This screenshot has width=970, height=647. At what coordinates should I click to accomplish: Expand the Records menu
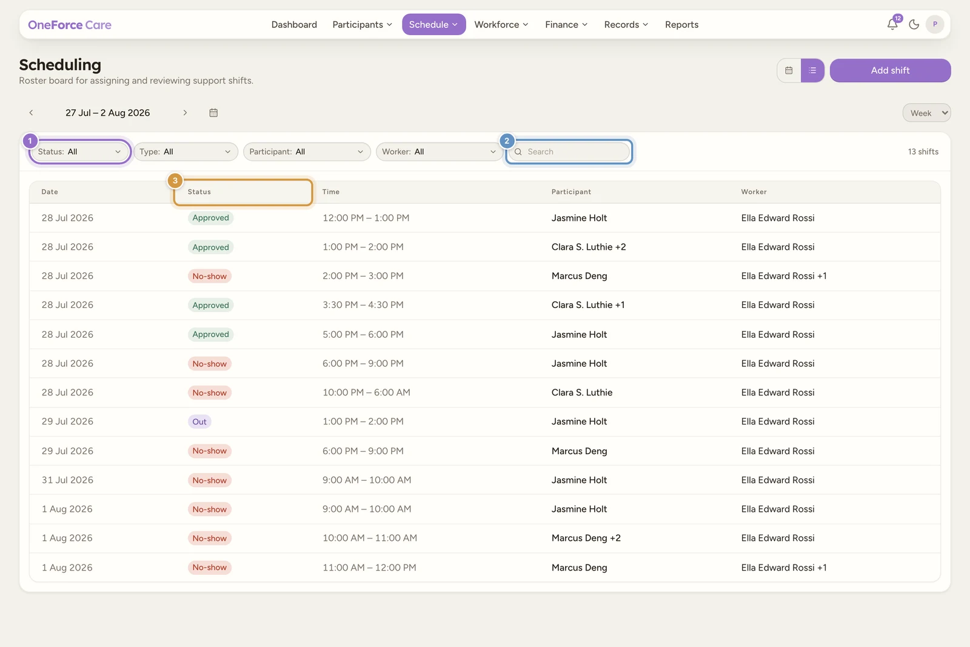pos(626,24)
